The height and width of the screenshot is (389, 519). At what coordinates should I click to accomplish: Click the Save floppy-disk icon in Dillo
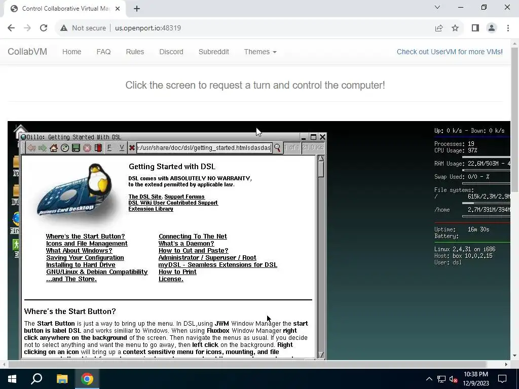(x=76, y=148)
